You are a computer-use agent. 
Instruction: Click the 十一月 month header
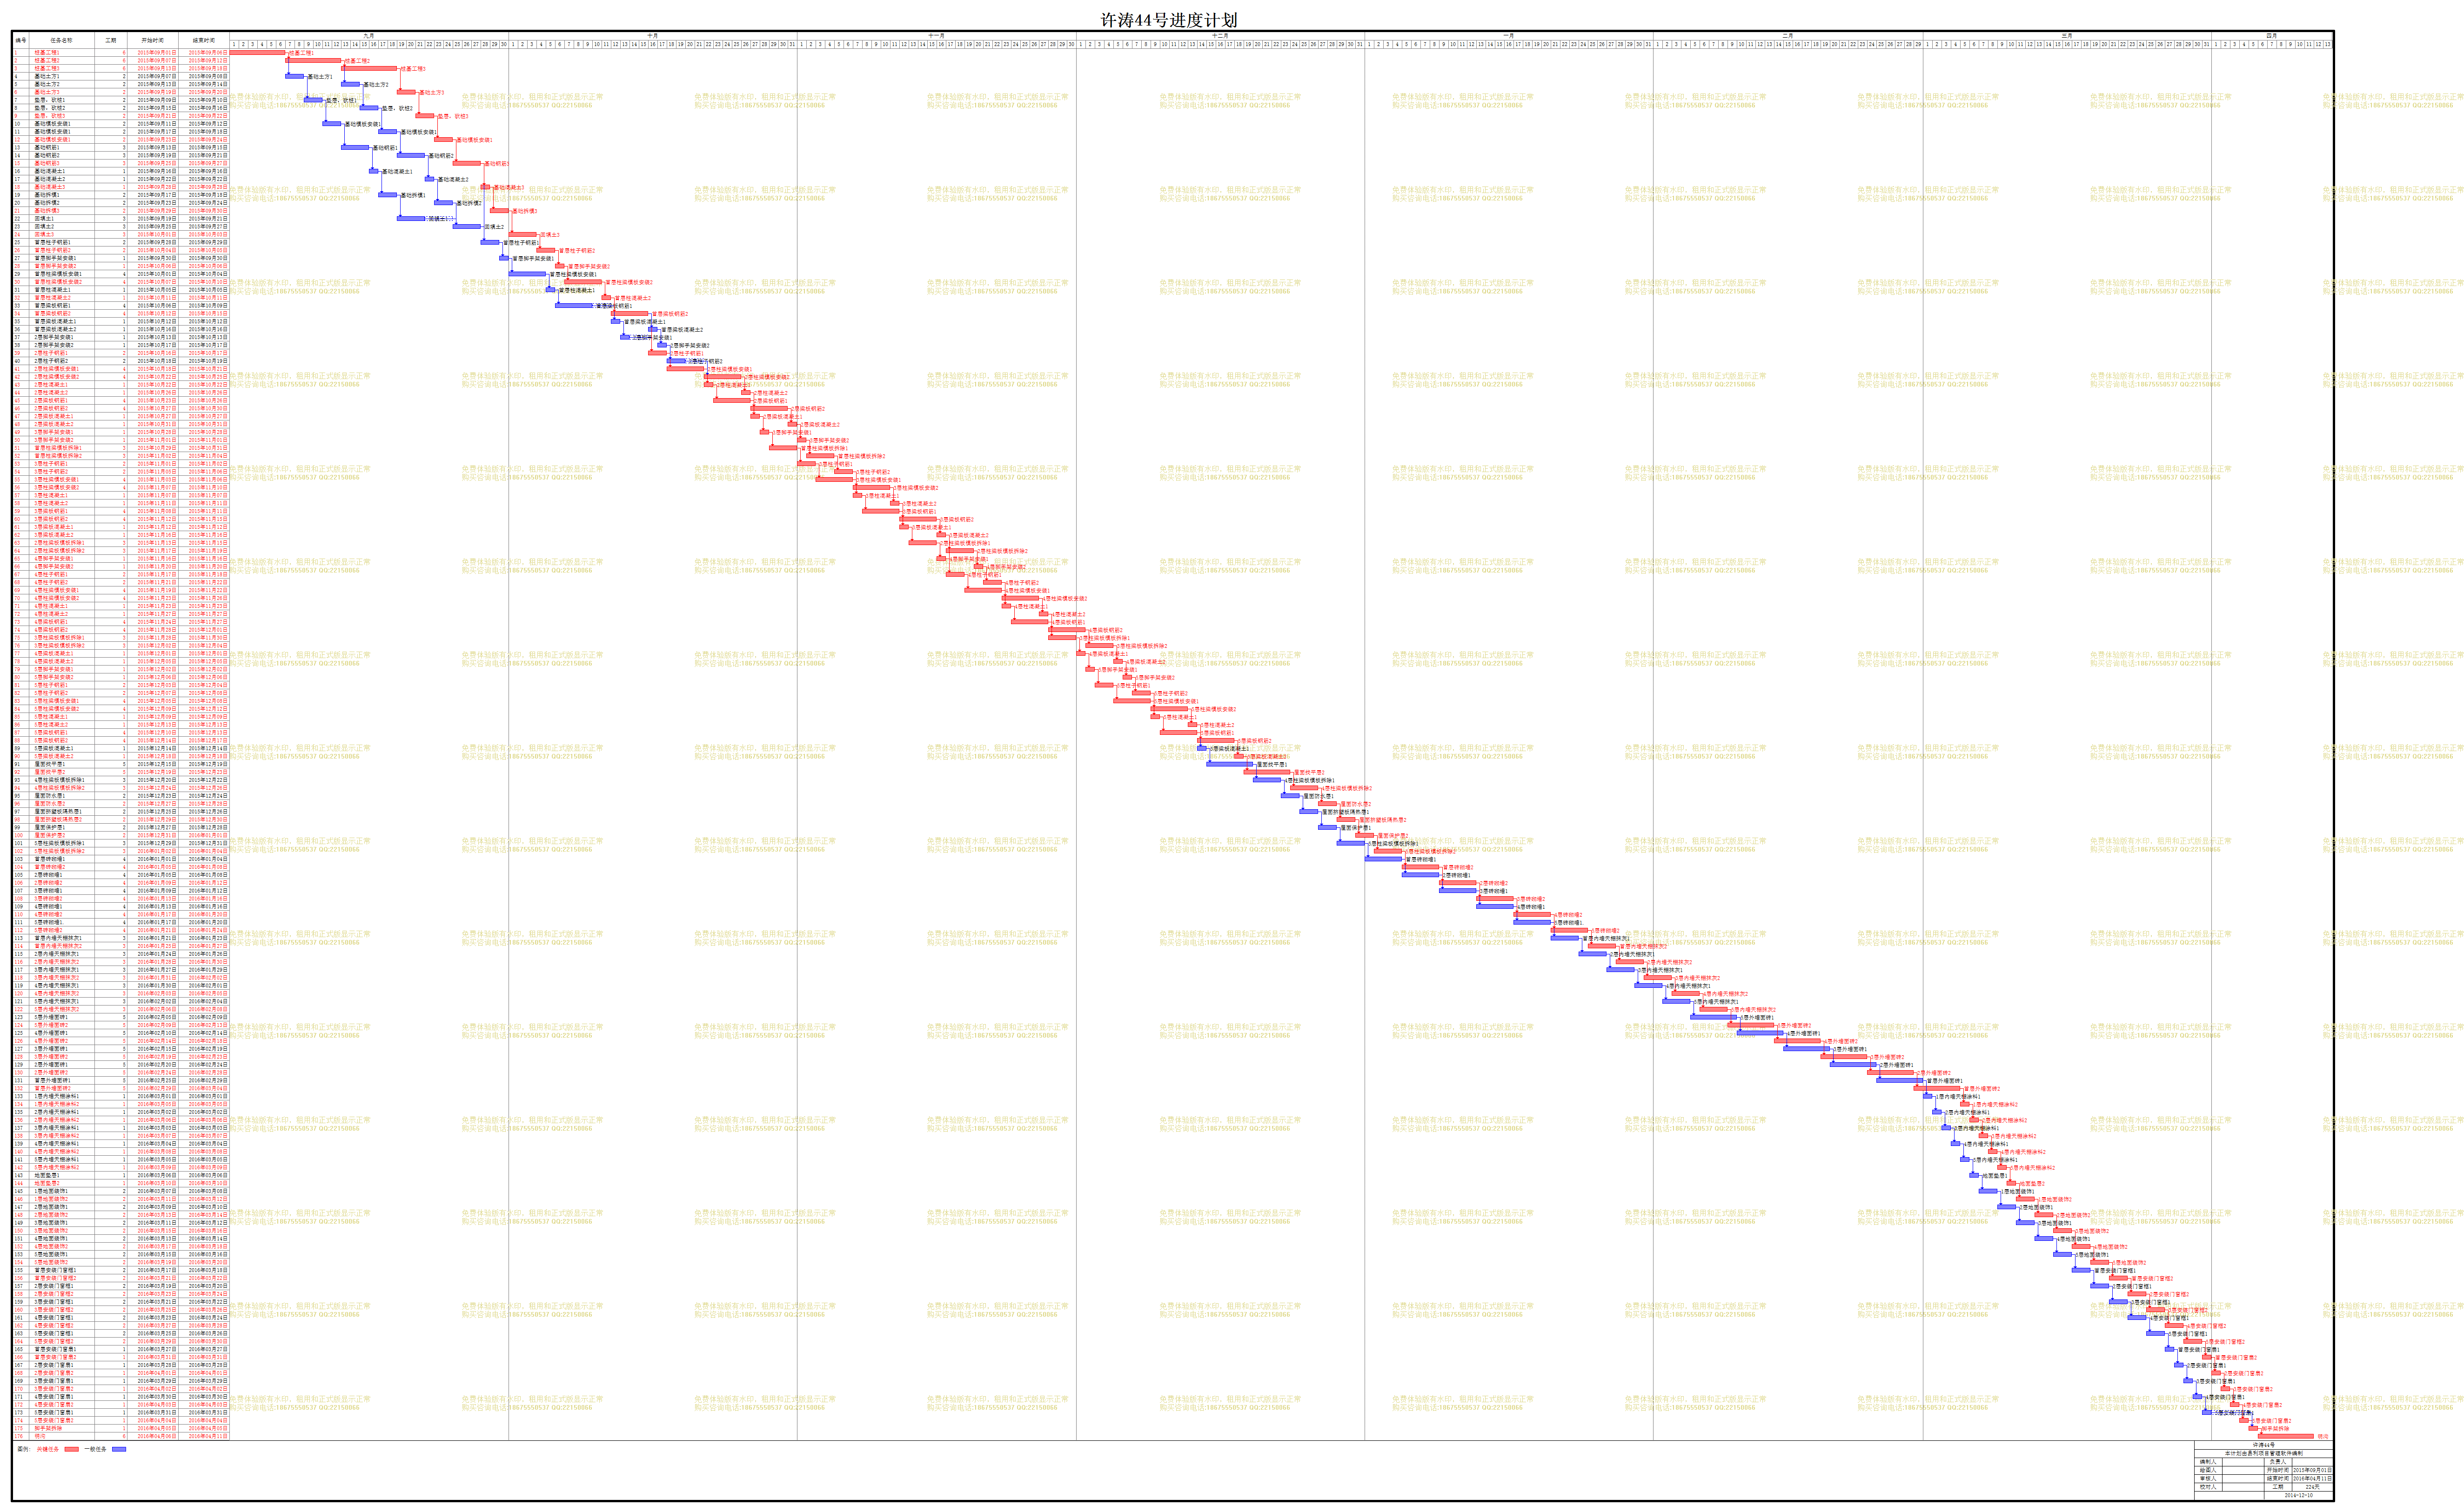point(937,36)
